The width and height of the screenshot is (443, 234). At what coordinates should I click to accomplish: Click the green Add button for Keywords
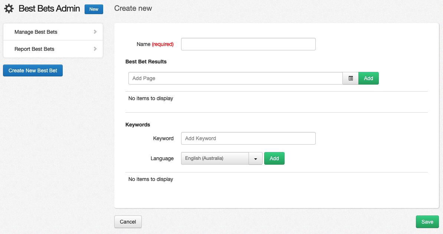click(x=274, y=158)
